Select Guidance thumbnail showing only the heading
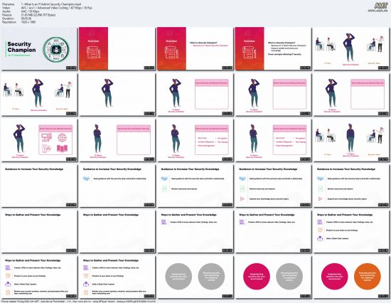Screen dimensions: 391x303 pos(39,186)
